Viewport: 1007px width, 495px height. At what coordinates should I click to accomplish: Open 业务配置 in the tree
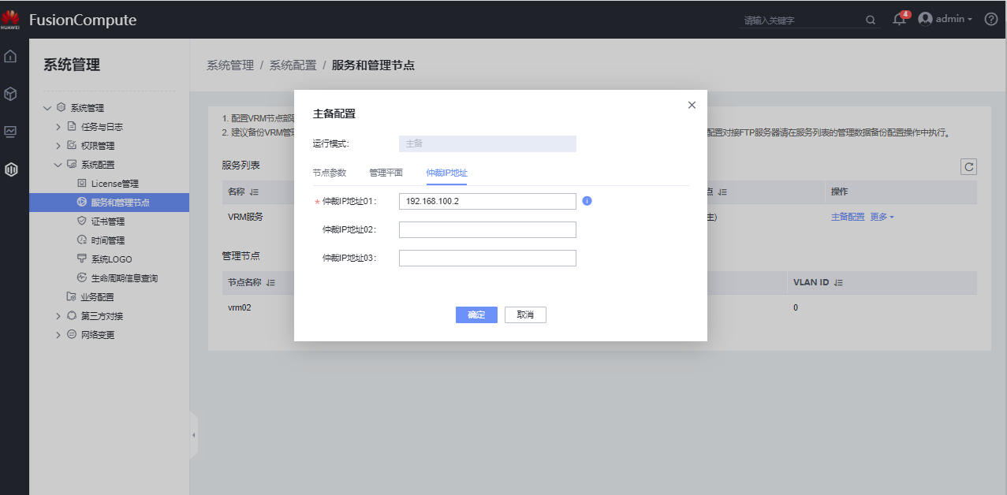[97, 297]
